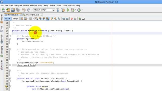Open the File menu
Viewport: 162px width, 91px height.
(2, 6)
